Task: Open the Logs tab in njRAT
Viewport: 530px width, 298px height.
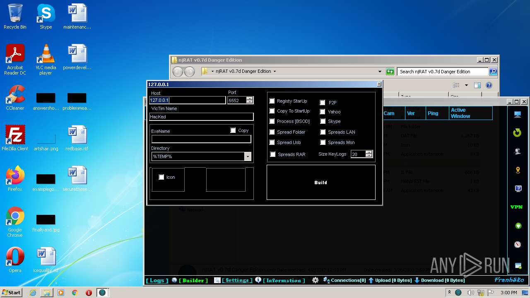Action: tap(157, 280)
